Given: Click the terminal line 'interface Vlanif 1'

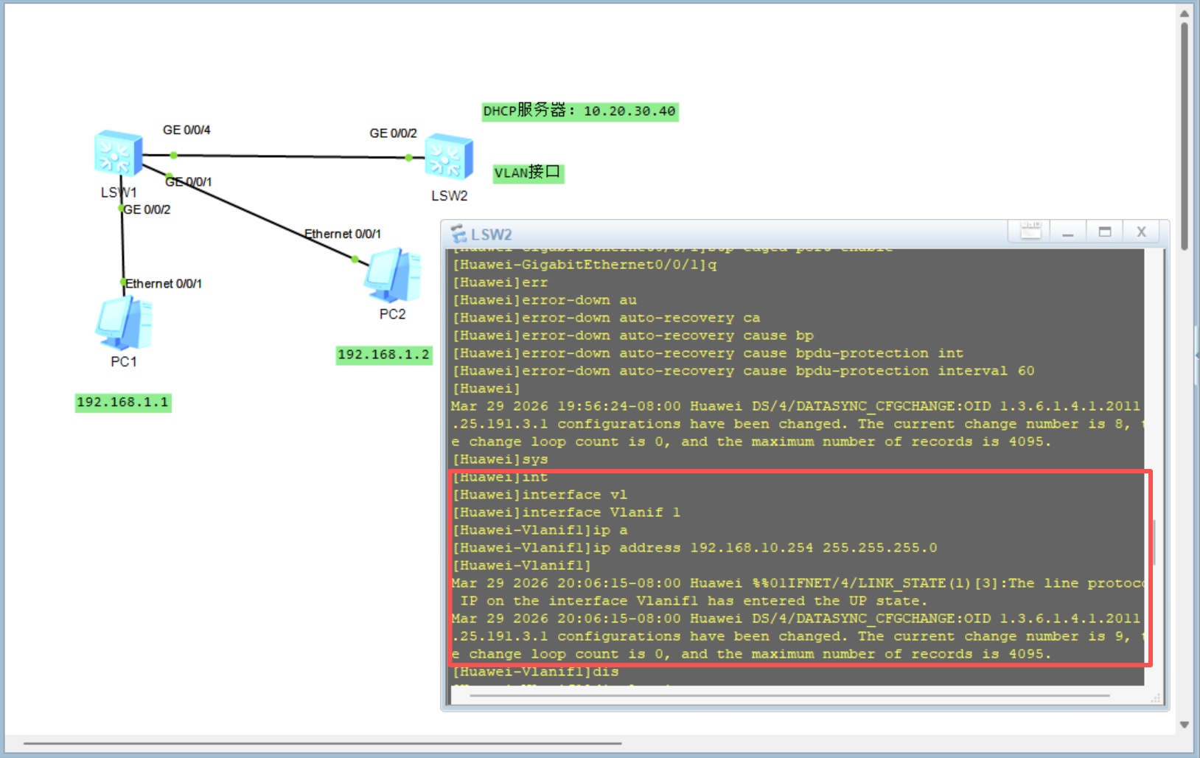Looking at the screenshot, I should (x=567, y=512).
